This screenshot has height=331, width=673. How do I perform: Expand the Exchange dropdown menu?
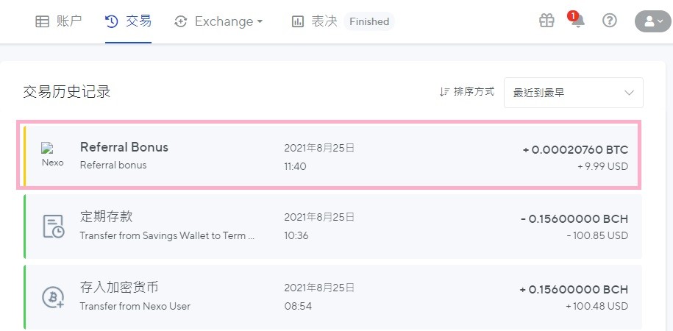218,21
